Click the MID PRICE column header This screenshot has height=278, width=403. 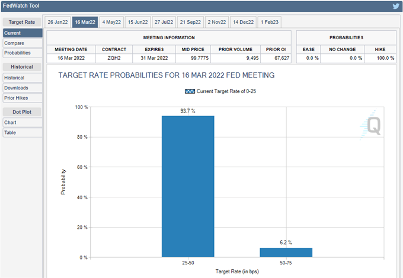pos(193,49)
